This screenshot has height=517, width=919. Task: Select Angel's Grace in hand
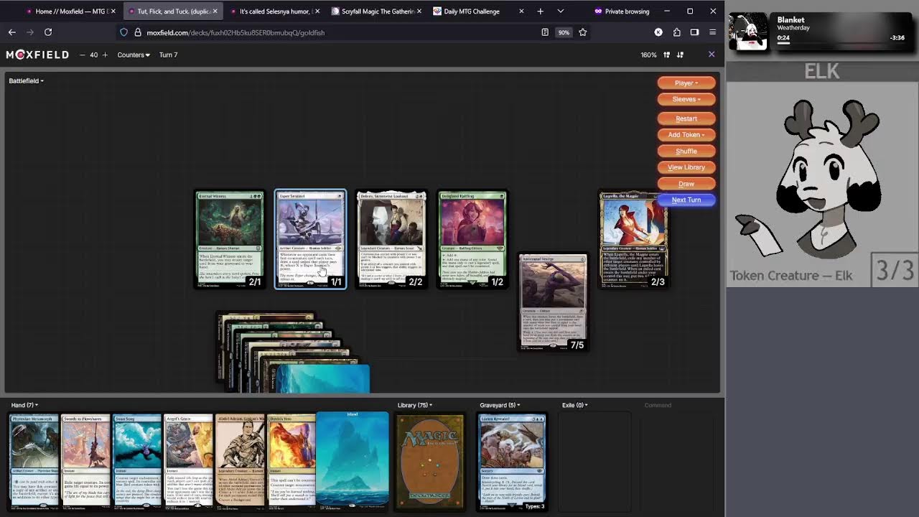click(x=189, y=460)
